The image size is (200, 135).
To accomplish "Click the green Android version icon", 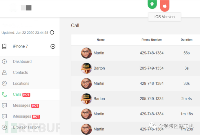I will [x=152, y=4].
